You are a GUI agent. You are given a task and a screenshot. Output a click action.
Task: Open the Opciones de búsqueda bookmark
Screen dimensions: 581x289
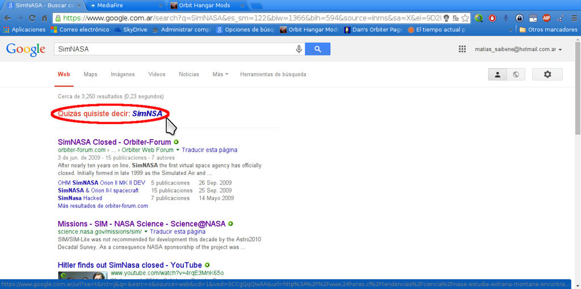(x=245, y=30)
